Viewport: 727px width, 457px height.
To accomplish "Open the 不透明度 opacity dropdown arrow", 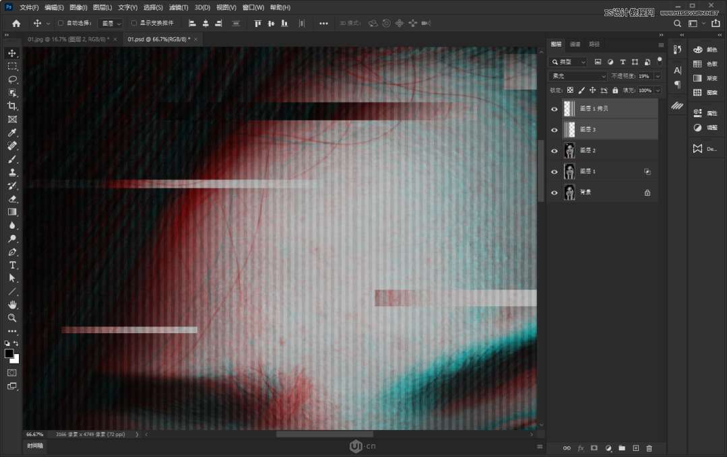I will tap(657, 75).
